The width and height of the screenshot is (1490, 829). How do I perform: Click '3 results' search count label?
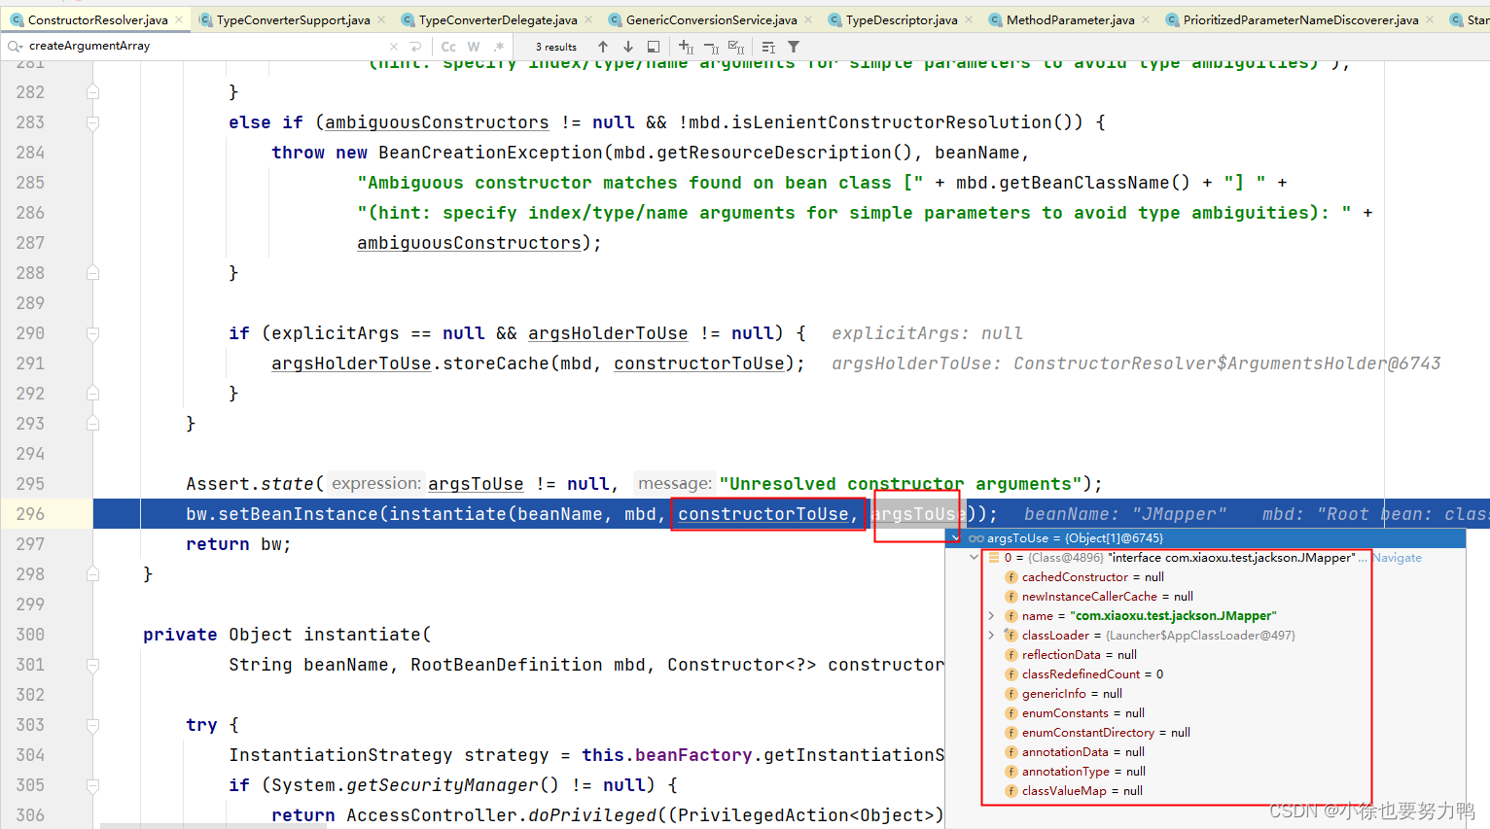coord(556,47)
